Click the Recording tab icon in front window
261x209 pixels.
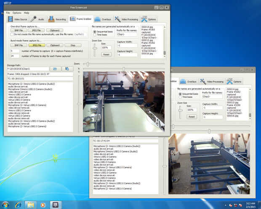(x=51, y=19)
